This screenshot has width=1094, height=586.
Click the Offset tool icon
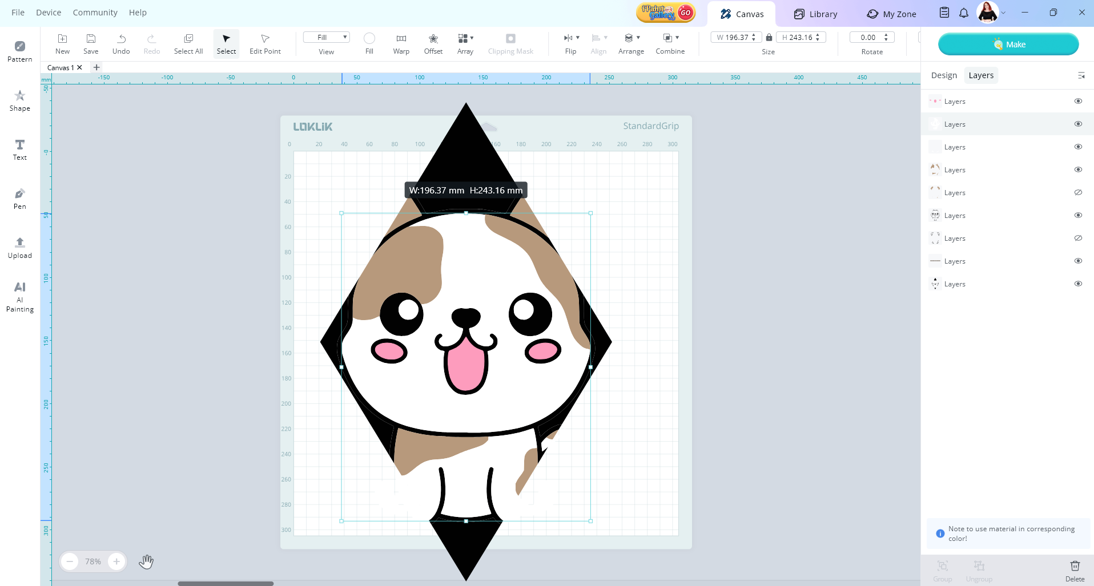pyautogui.click(x=433, y=43)
